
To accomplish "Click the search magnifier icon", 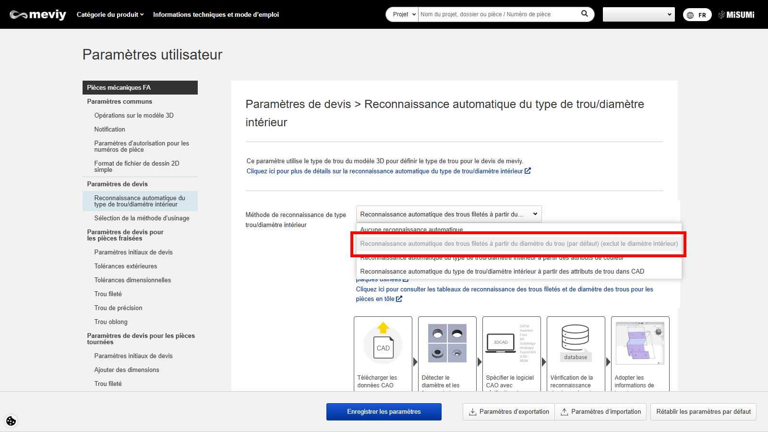I will (584, 14).
